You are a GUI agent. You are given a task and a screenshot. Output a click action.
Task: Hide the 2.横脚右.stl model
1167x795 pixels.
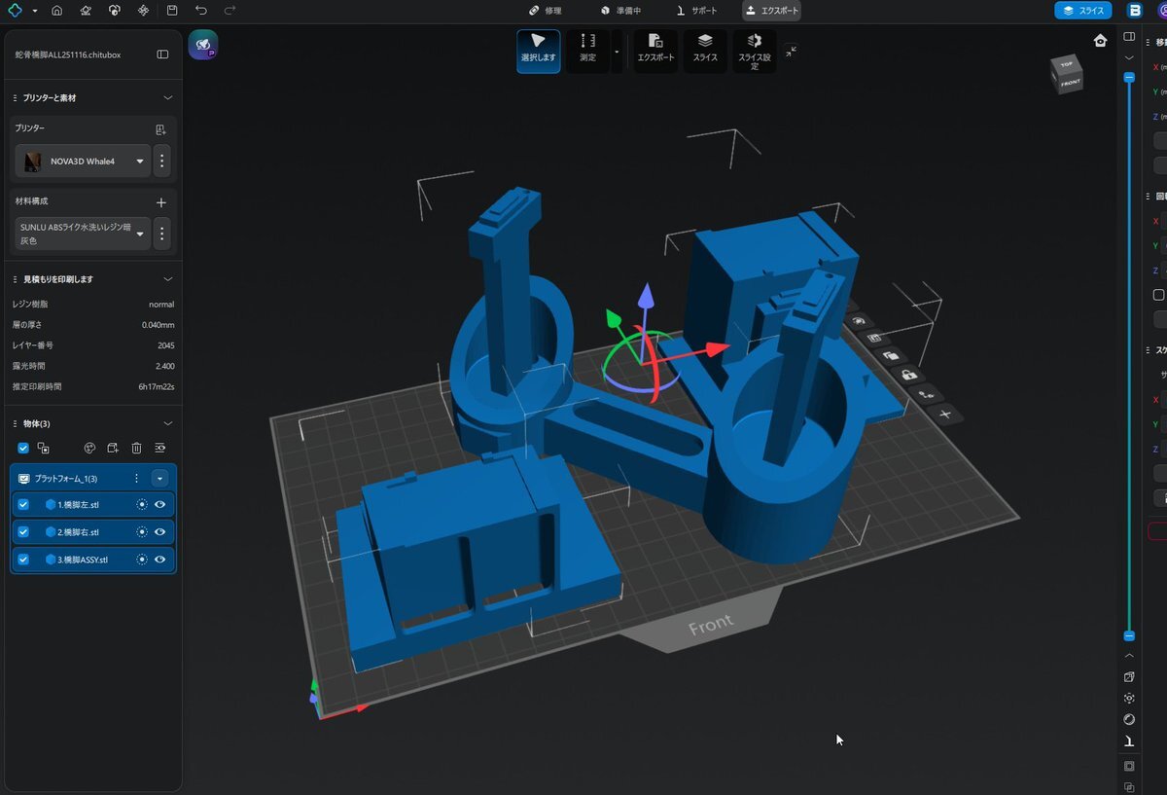[x=159, y=532]
